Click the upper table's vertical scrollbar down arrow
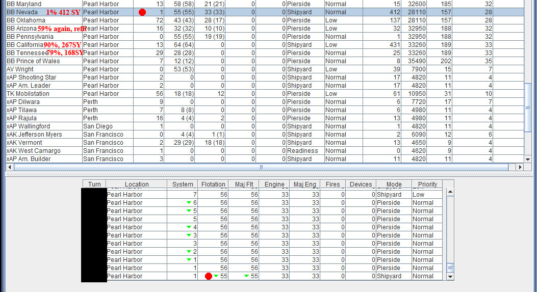Viewport: 537px width, 292px height. click(528, 159)
